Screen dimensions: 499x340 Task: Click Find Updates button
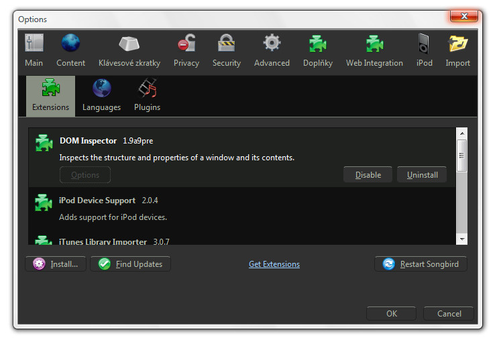click(x=131, y=264)
